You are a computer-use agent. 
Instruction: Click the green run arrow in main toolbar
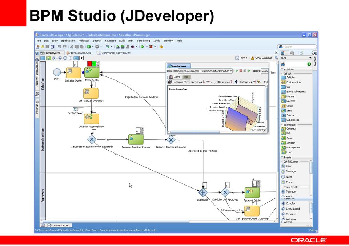pyautogui.click(x=143, y=47)
